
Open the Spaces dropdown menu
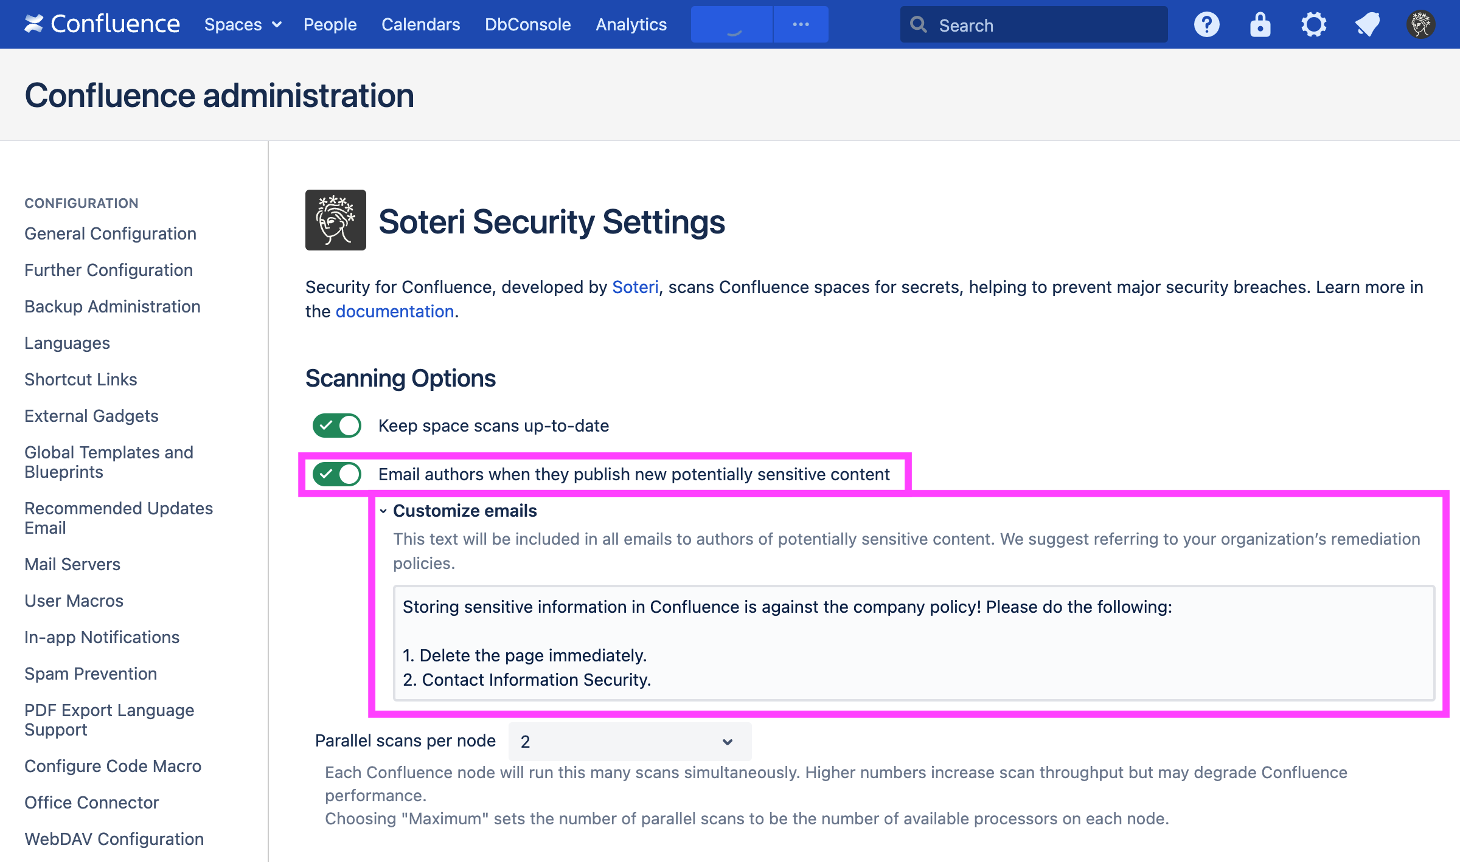(x=243, y=24)
